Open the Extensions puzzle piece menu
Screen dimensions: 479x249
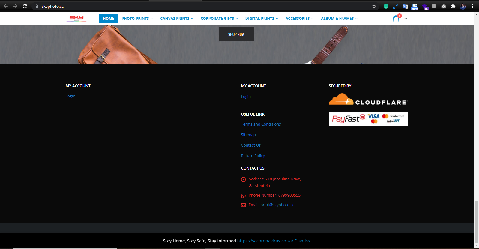point(453,6)
